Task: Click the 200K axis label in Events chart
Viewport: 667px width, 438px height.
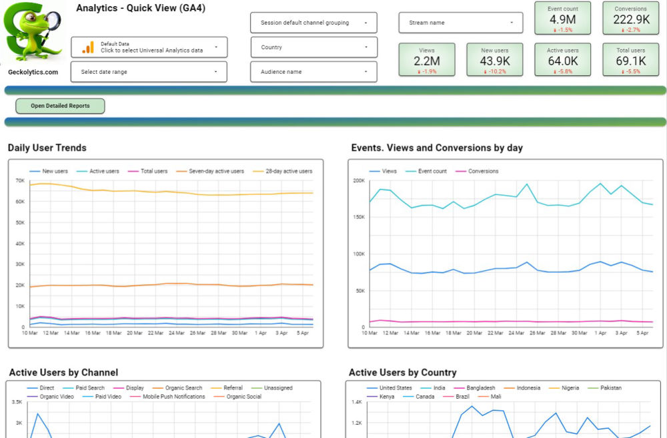Action: [x=359, y=181]
